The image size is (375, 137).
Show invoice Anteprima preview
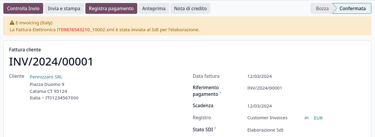[x=154, y=8]
